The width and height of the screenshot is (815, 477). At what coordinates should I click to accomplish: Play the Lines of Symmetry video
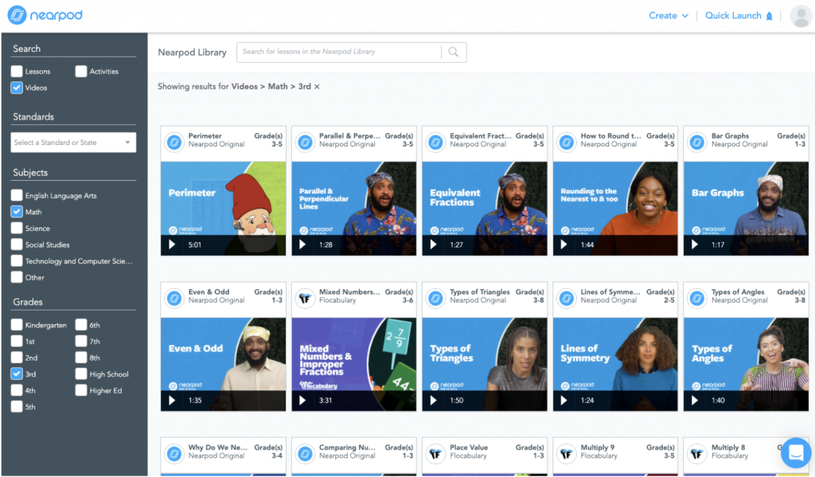(564, 400)
